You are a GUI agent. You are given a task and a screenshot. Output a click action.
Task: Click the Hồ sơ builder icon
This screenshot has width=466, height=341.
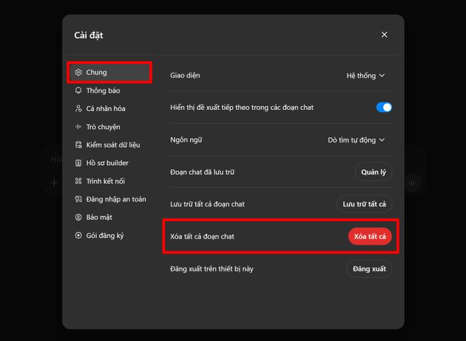tap(79, 163)
